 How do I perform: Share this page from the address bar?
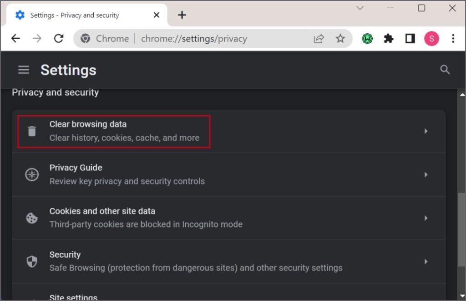coord(319,38)
